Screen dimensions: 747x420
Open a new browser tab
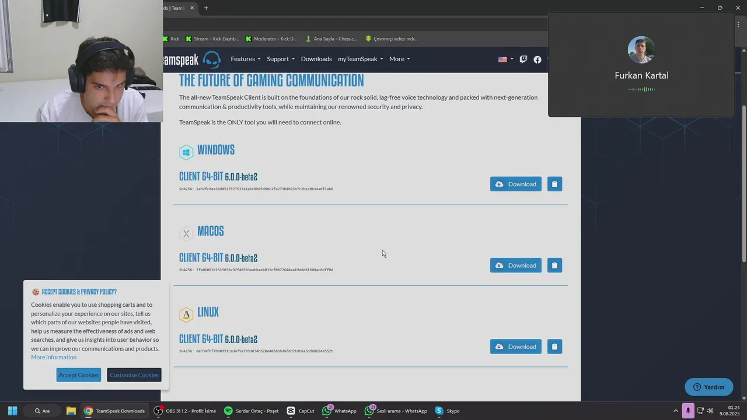pyautogui.click(x=206, y=8)
